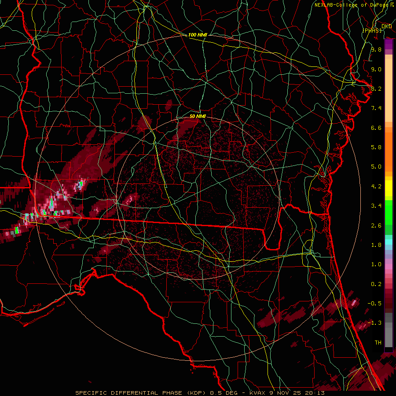Image resolution: width=396 pixels, height=396 pixels.
Task: Pick the bright yellow segment of color bar
Action: tap(389, 188)
